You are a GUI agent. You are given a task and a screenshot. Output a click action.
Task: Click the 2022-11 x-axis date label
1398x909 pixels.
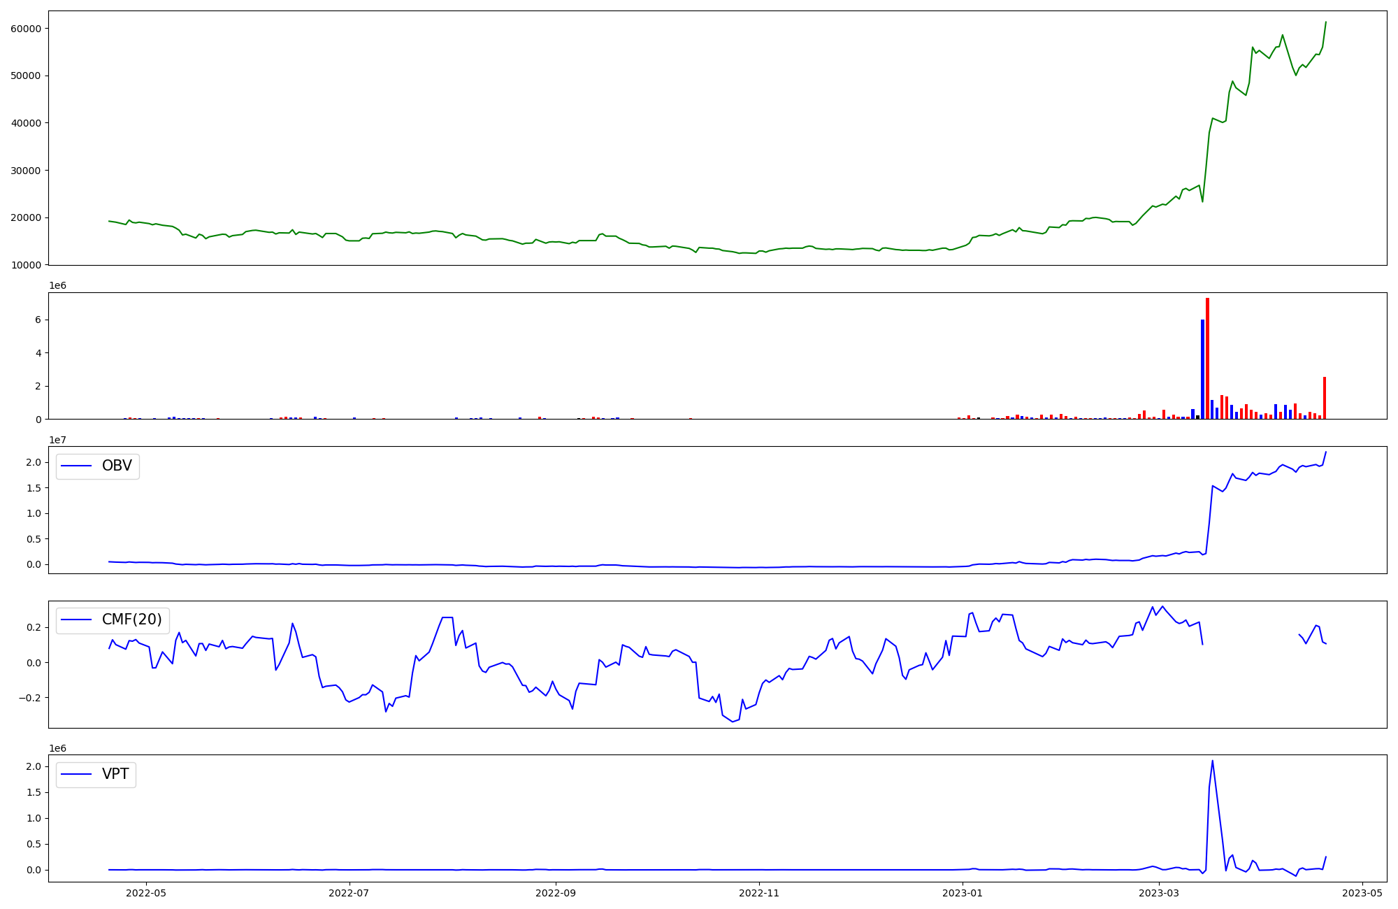[x=758, y=893]
